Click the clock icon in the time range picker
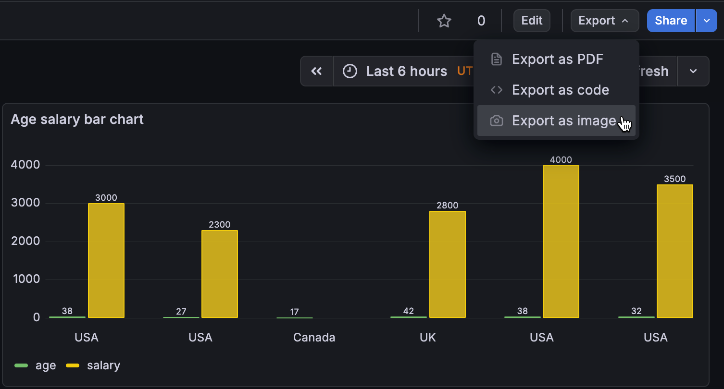 (x=350, y=71)
